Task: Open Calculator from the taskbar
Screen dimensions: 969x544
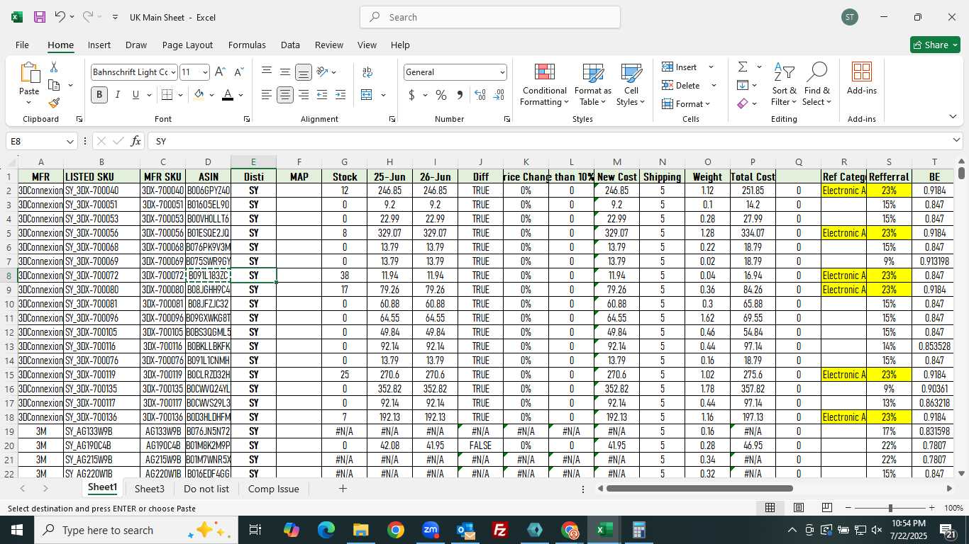Action: 638,530
